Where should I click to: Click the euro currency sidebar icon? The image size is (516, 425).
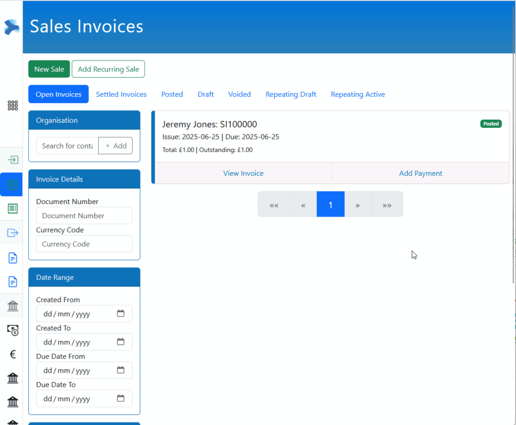(13, 355)
